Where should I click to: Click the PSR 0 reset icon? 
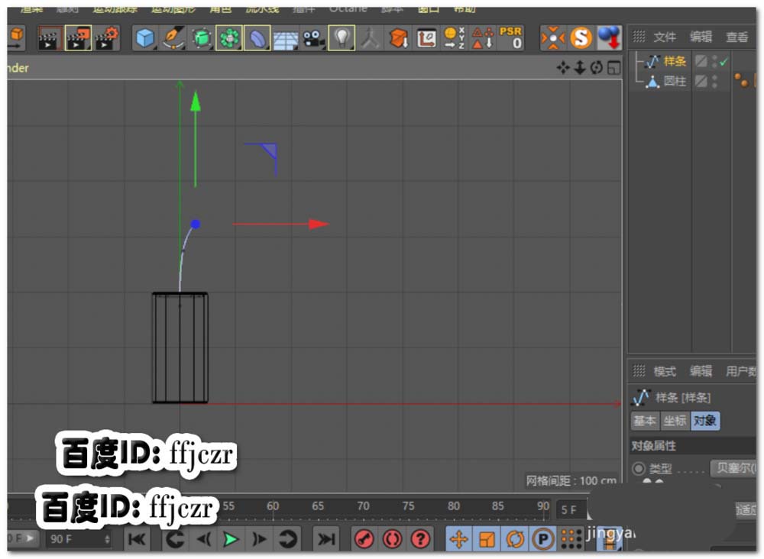coord(510,38)
